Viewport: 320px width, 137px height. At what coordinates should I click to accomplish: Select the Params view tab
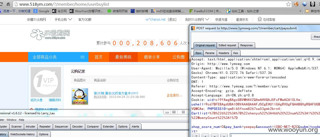click(x=210, y=53)
